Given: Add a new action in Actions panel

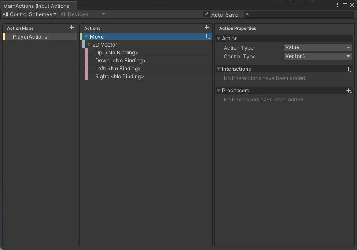Looking at the screenshot, I should pos(207,28).
